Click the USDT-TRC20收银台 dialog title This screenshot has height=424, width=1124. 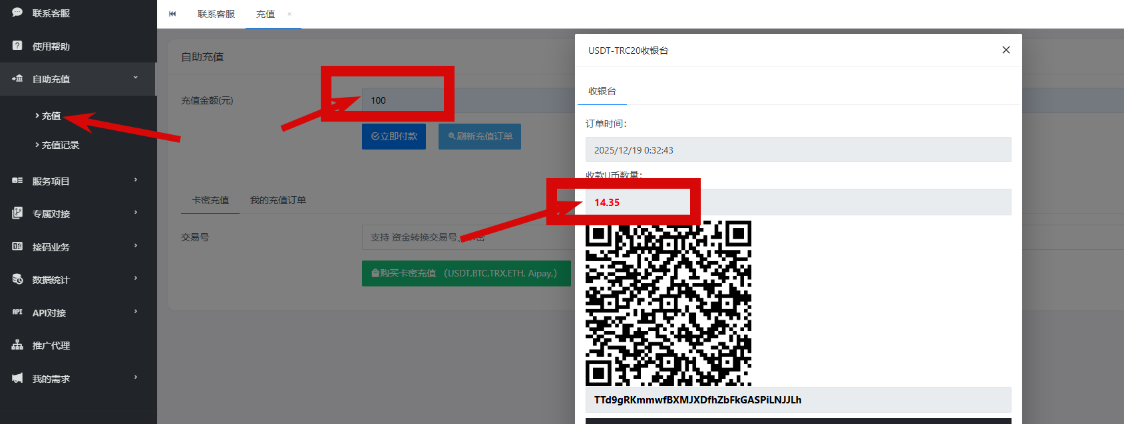(628, 51)
